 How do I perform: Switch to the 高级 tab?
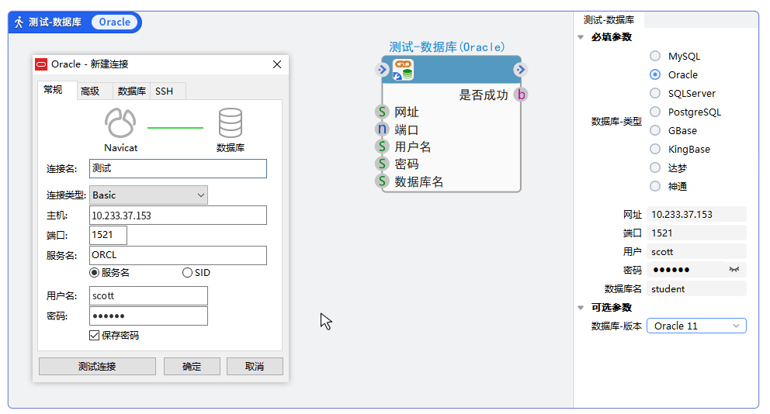[90, 91]
